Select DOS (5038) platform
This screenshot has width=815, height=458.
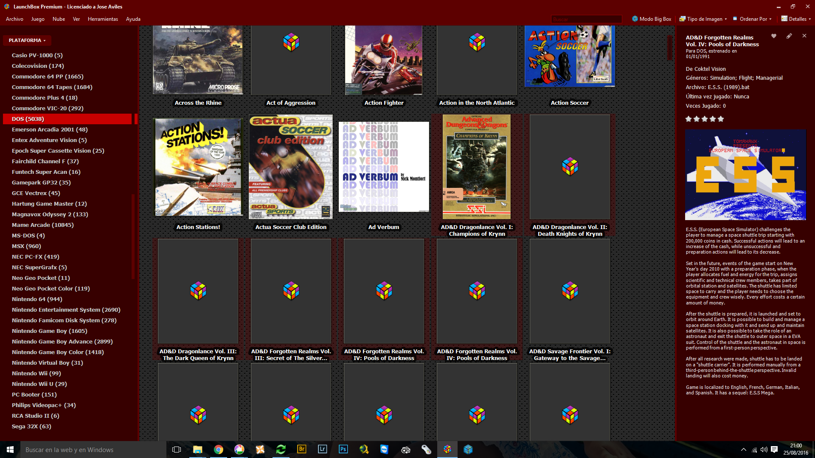[x=67, y=119]
